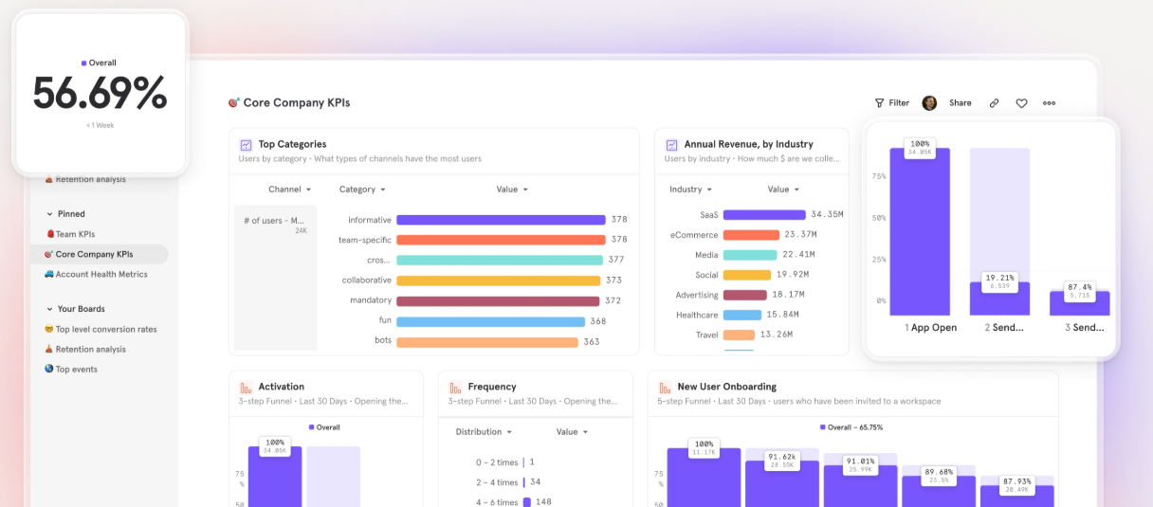
Task: Click the '1 App Open' funnel bar
Action: 920,231
